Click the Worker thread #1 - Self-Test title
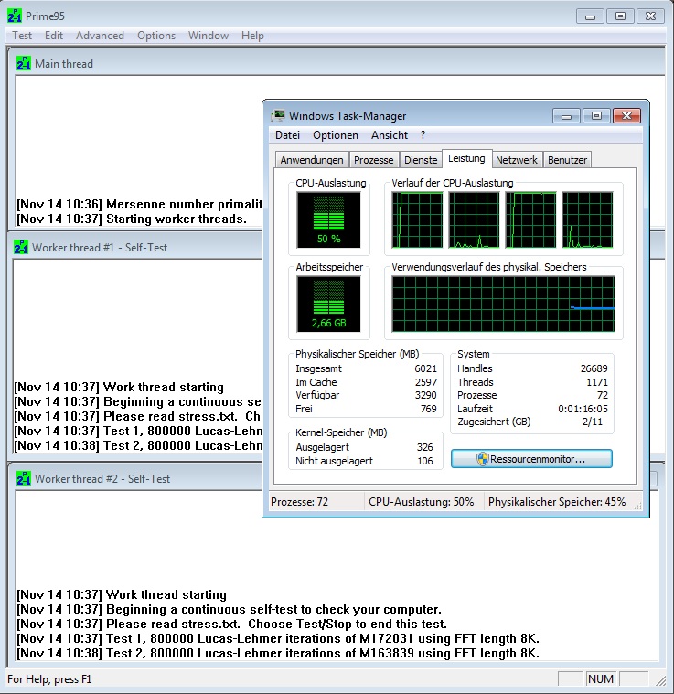 100,248
